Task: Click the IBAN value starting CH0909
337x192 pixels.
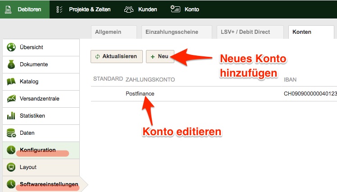Action: (310, 94)
